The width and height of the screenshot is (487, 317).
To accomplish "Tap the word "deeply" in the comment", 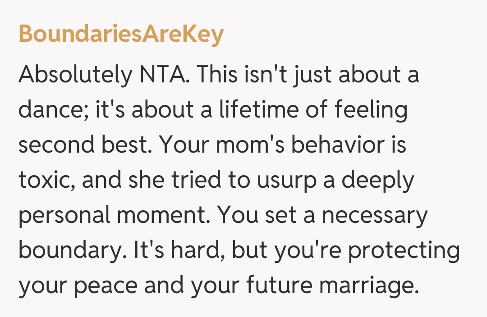I will click(378, 181).
